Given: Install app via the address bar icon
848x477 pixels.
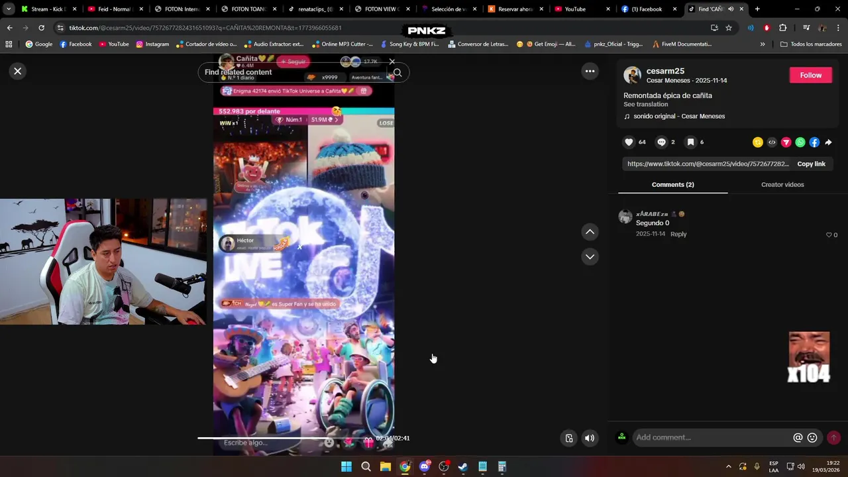Looking at the screenshot, I should pos(714,28).
